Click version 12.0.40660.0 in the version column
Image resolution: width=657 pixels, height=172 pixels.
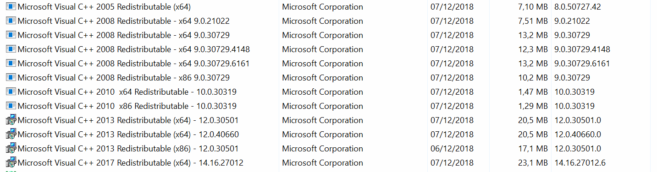pos(578,134)
